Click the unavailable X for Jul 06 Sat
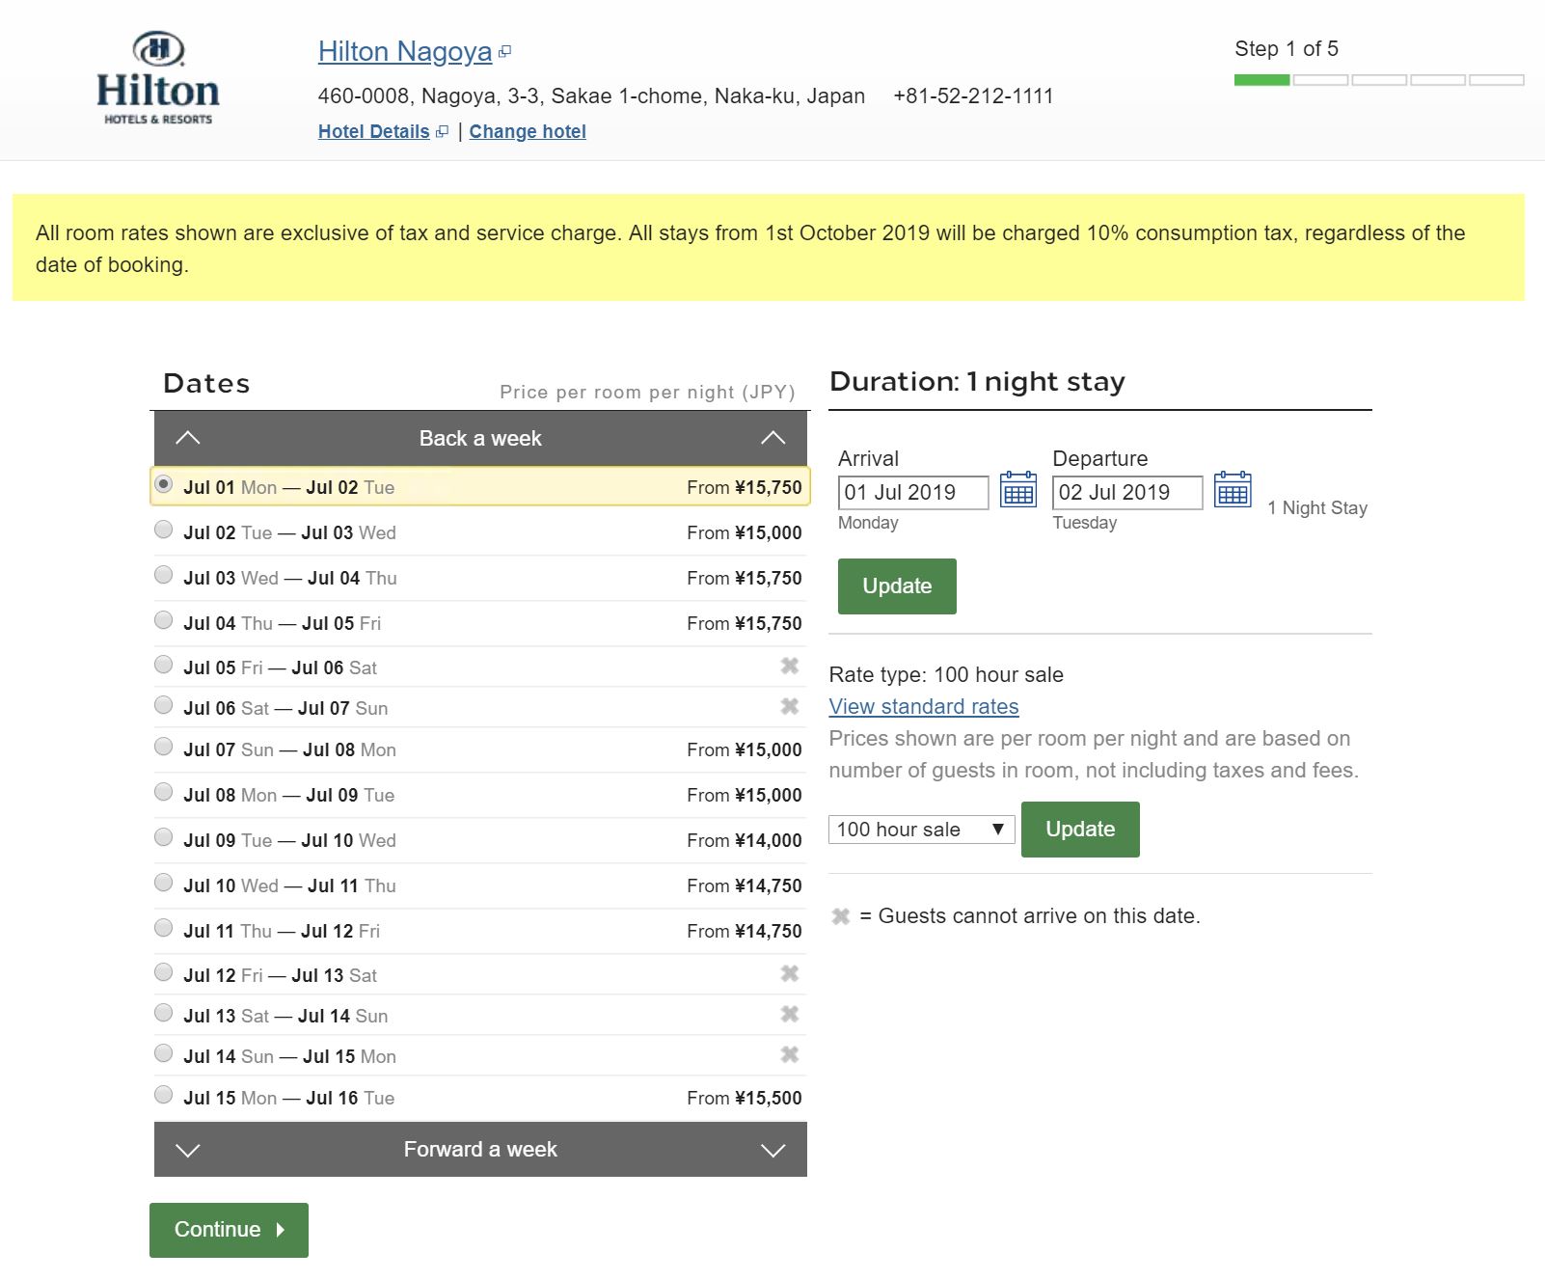The height and width of the screenshot is (1280, 1545). click(x=790, y=706)
